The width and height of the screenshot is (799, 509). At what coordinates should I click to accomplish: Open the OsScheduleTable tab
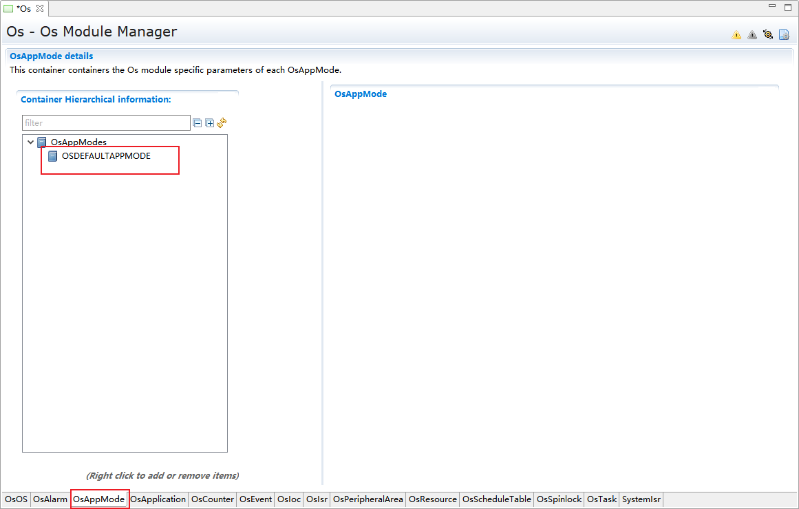coord(497,499)
